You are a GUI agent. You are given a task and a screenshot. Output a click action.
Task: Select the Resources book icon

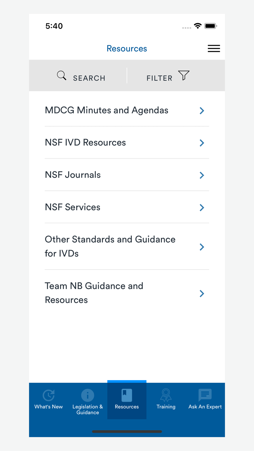click(127, 395)
